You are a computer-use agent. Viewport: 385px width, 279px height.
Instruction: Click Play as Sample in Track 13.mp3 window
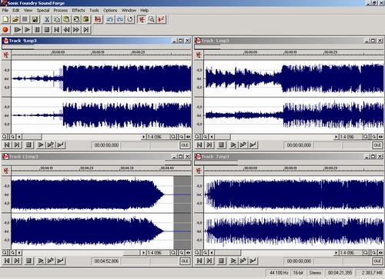tap(60, 261)
